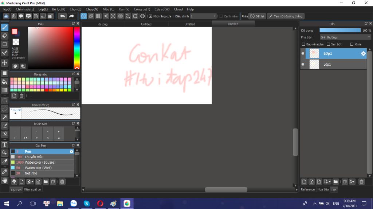This screenshot has height=209, width=373.
Task: Delete brush with trash icon in Cọ panel
Action: pos(62,182)
